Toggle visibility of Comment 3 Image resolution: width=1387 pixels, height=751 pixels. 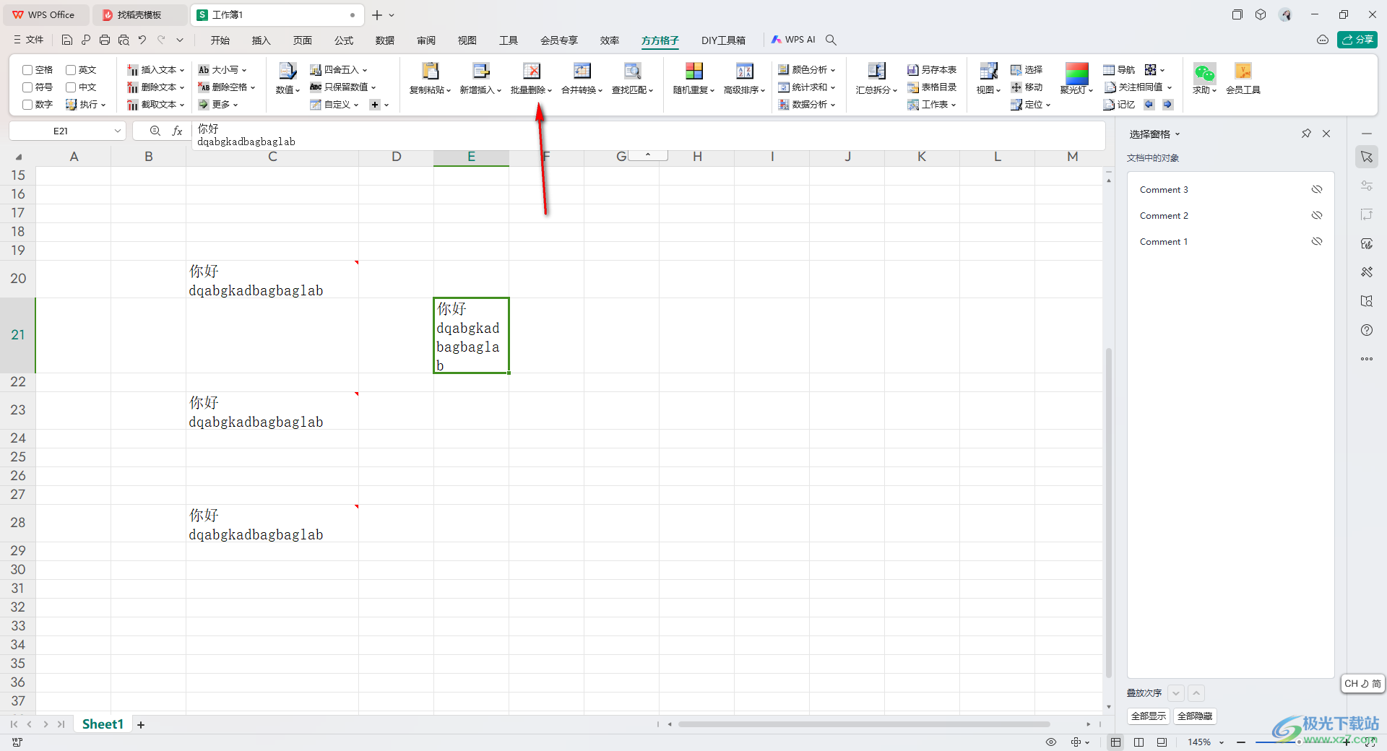[1317, 190]
